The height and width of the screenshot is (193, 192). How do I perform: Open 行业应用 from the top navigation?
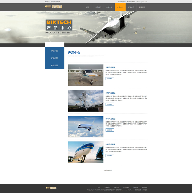tap(131, 7)
